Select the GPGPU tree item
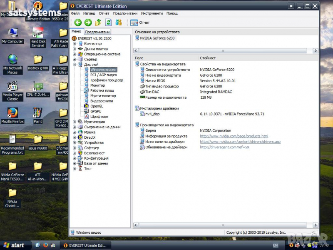 pyautogui.click(x=96, y=111)
